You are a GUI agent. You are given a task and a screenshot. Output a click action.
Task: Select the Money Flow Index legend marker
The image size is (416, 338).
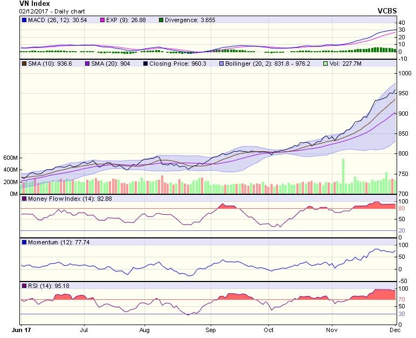[24, 199]
